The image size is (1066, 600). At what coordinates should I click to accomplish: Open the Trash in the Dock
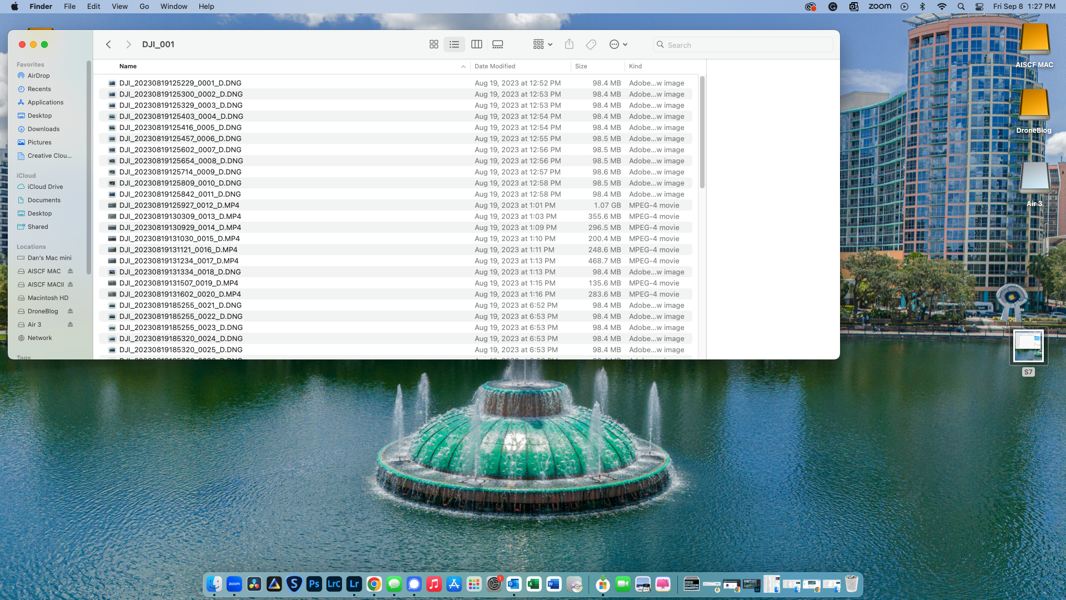[x=851, y=584]
